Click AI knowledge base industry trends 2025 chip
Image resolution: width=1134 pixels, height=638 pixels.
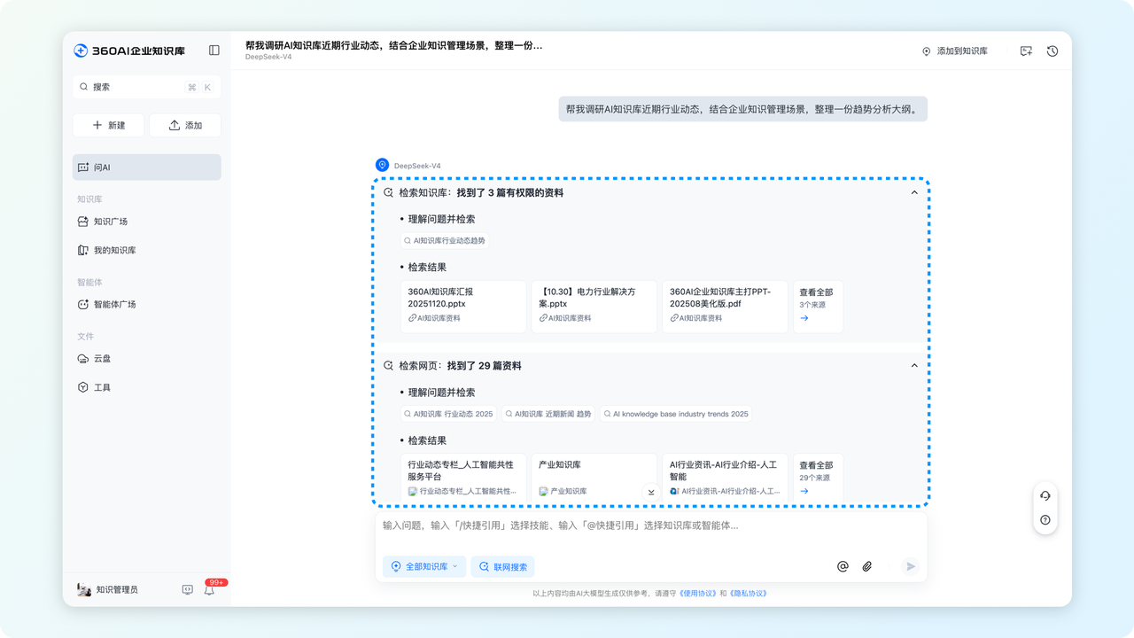click(677, 414)
